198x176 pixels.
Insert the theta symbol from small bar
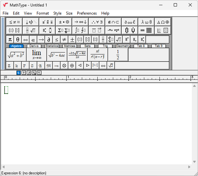(18, 40)
